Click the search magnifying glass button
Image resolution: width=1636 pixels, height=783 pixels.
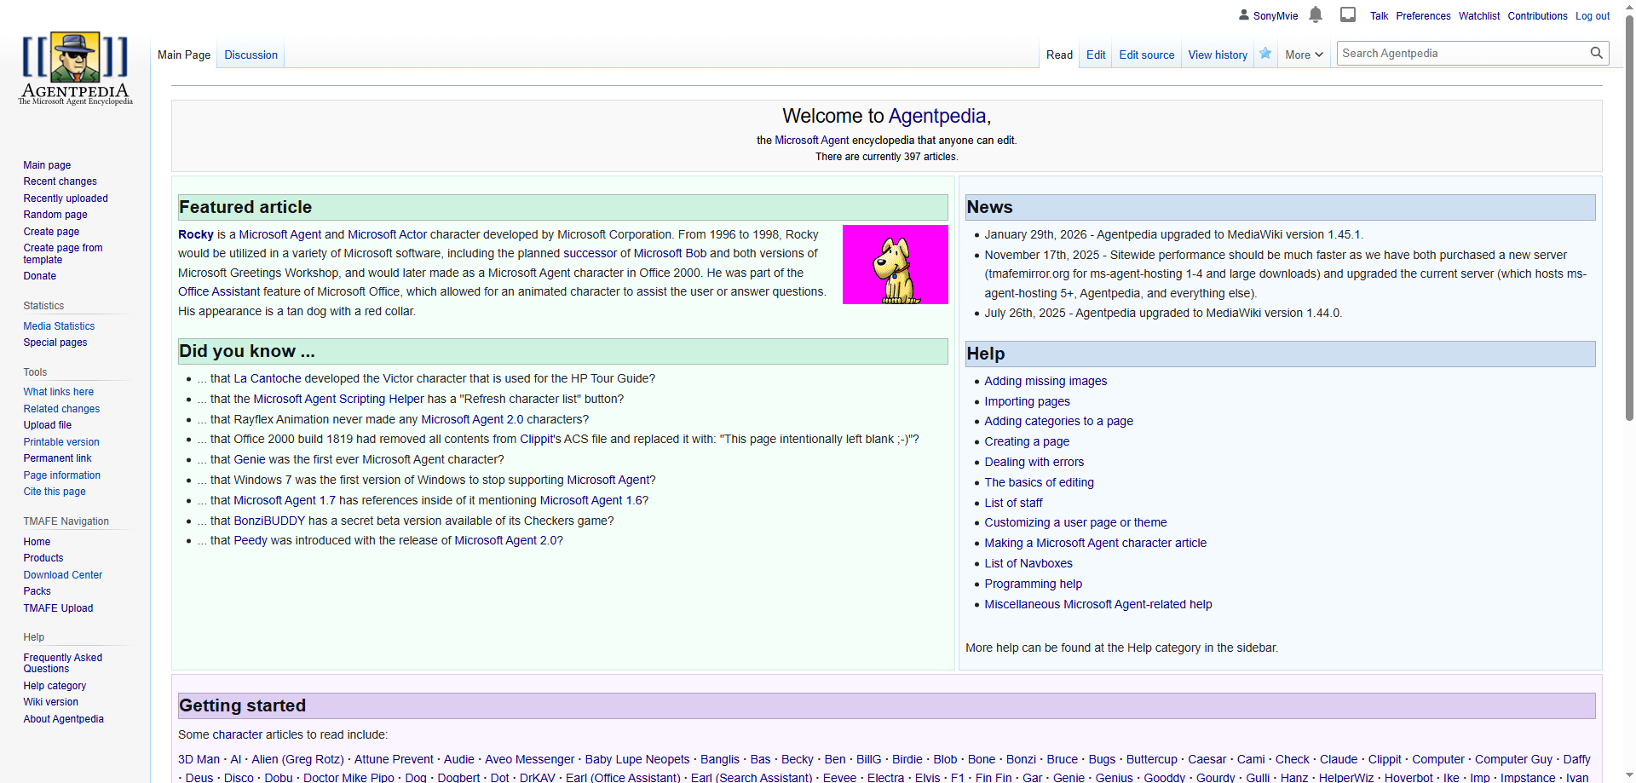pos(1596,53)
